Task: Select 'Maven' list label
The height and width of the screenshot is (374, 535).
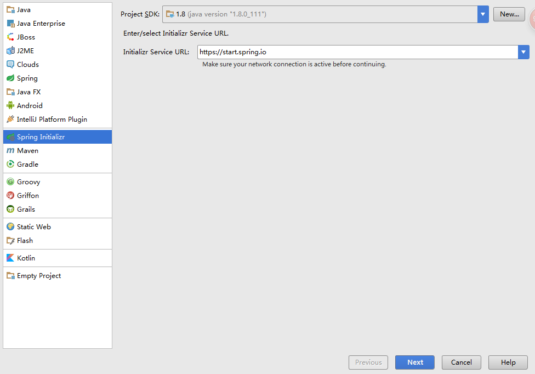Action: click(27, 150)
